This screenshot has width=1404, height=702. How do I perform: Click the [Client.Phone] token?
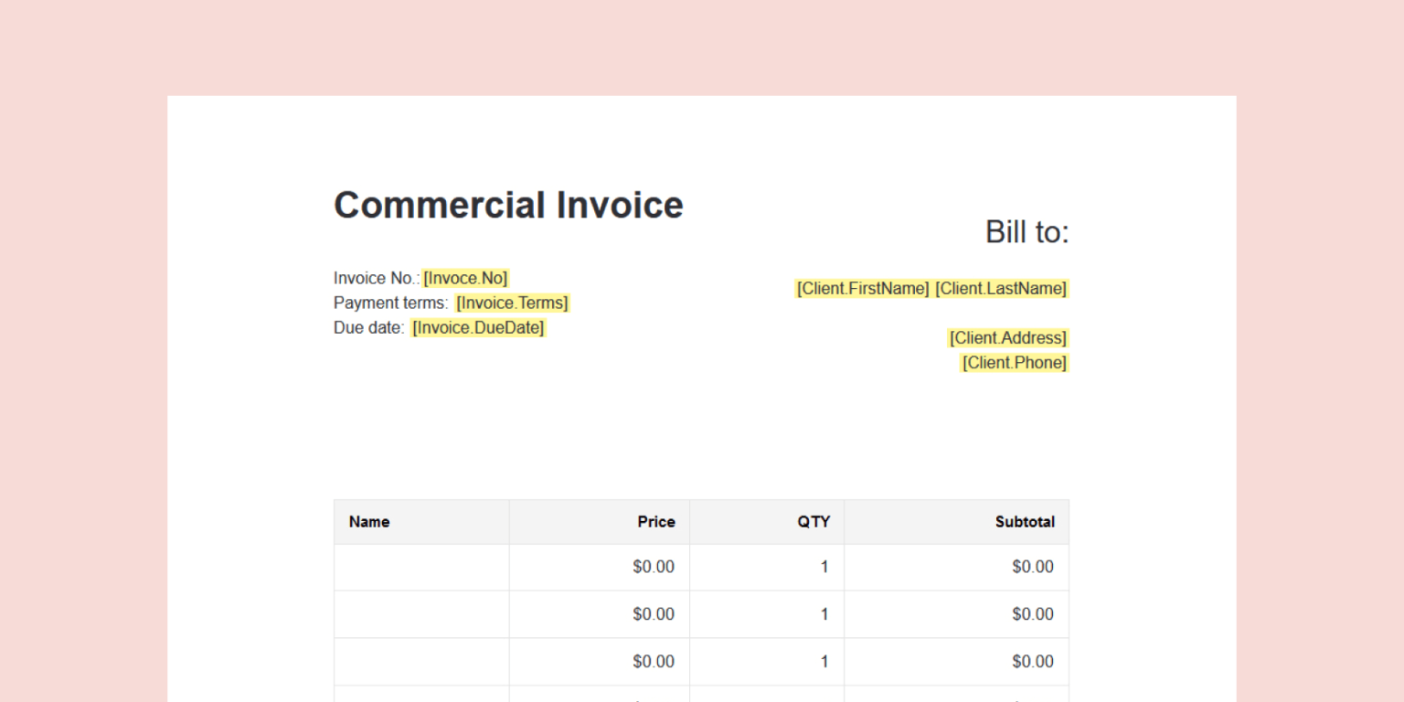[1014, 363]
